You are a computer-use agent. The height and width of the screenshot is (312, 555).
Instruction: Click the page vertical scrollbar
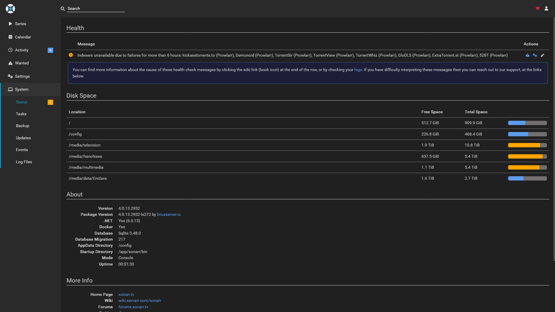tap(554, 139)
